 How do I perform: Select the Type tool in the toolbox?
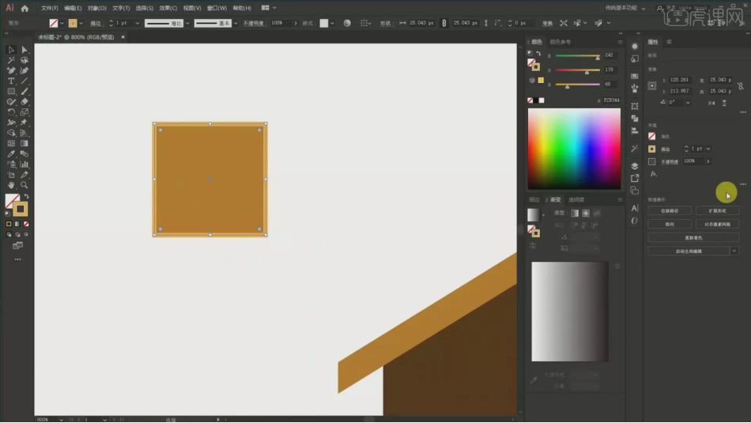11,81
